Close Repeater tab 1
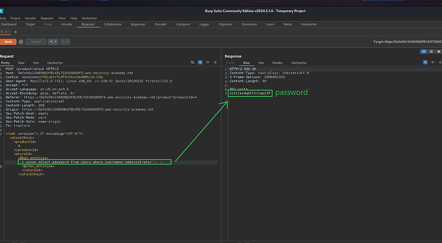The height and width of the screenshot is (243, 442). tap(7, 32)
